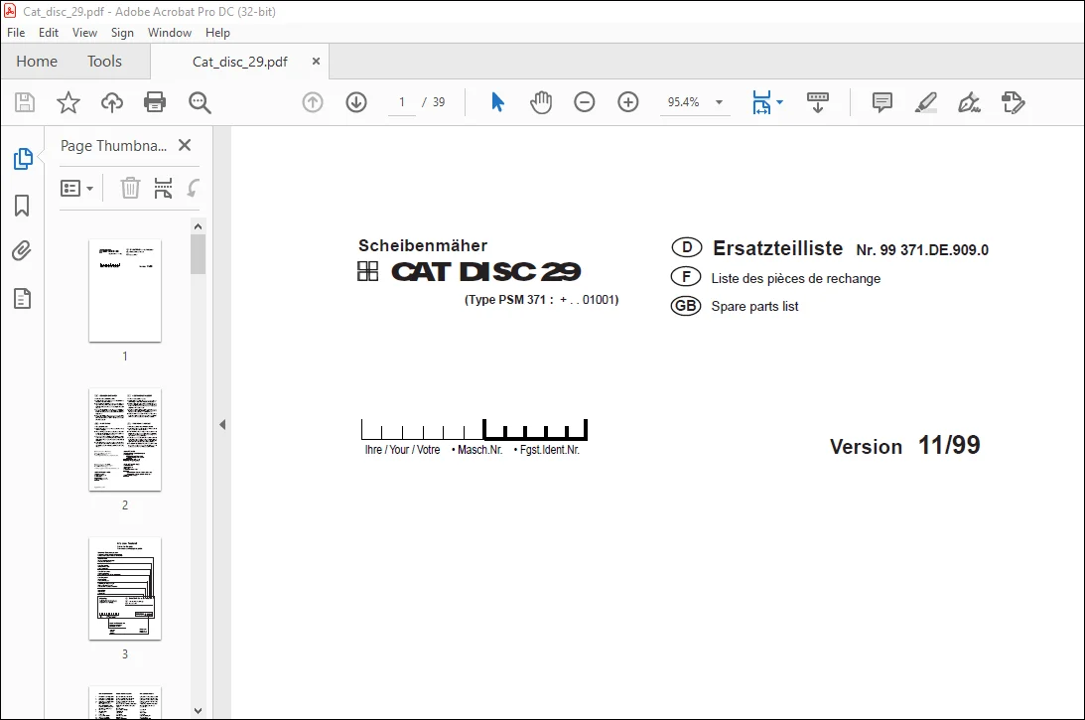Collapse the navigation pane with arrow handle
Image resolution: width=1085 pixels, height=720 pixels.
[222, 424]
